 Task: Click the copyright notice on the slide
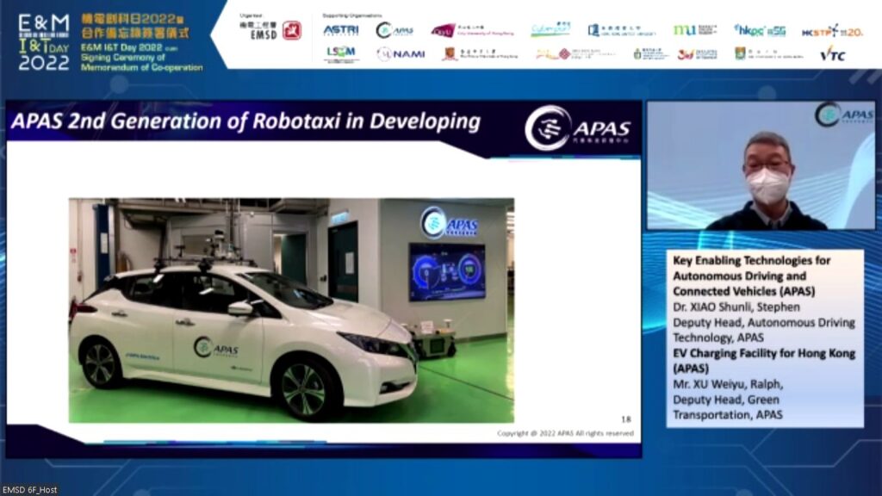coord(565,434)
